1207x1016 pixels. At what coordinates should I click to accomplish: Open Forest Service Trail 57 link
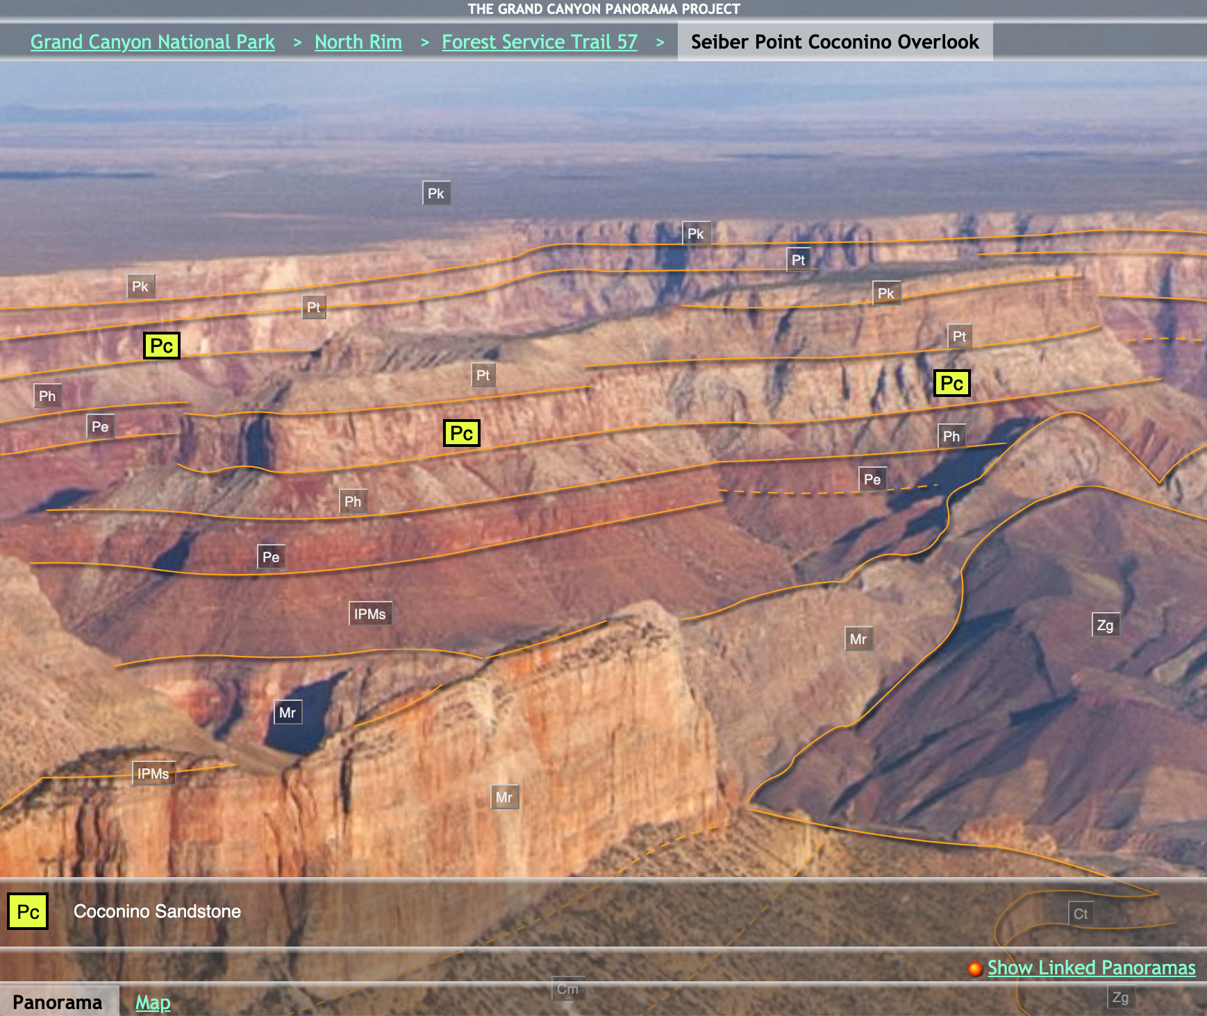(x=540, y=42)
